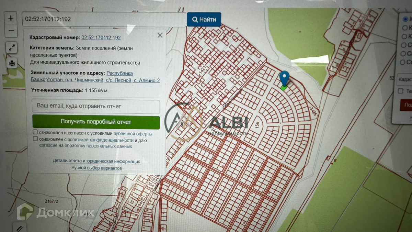Click Получить подробный отчет button
Viewport: 412px width, 232px height.
[x=96, y=122]
